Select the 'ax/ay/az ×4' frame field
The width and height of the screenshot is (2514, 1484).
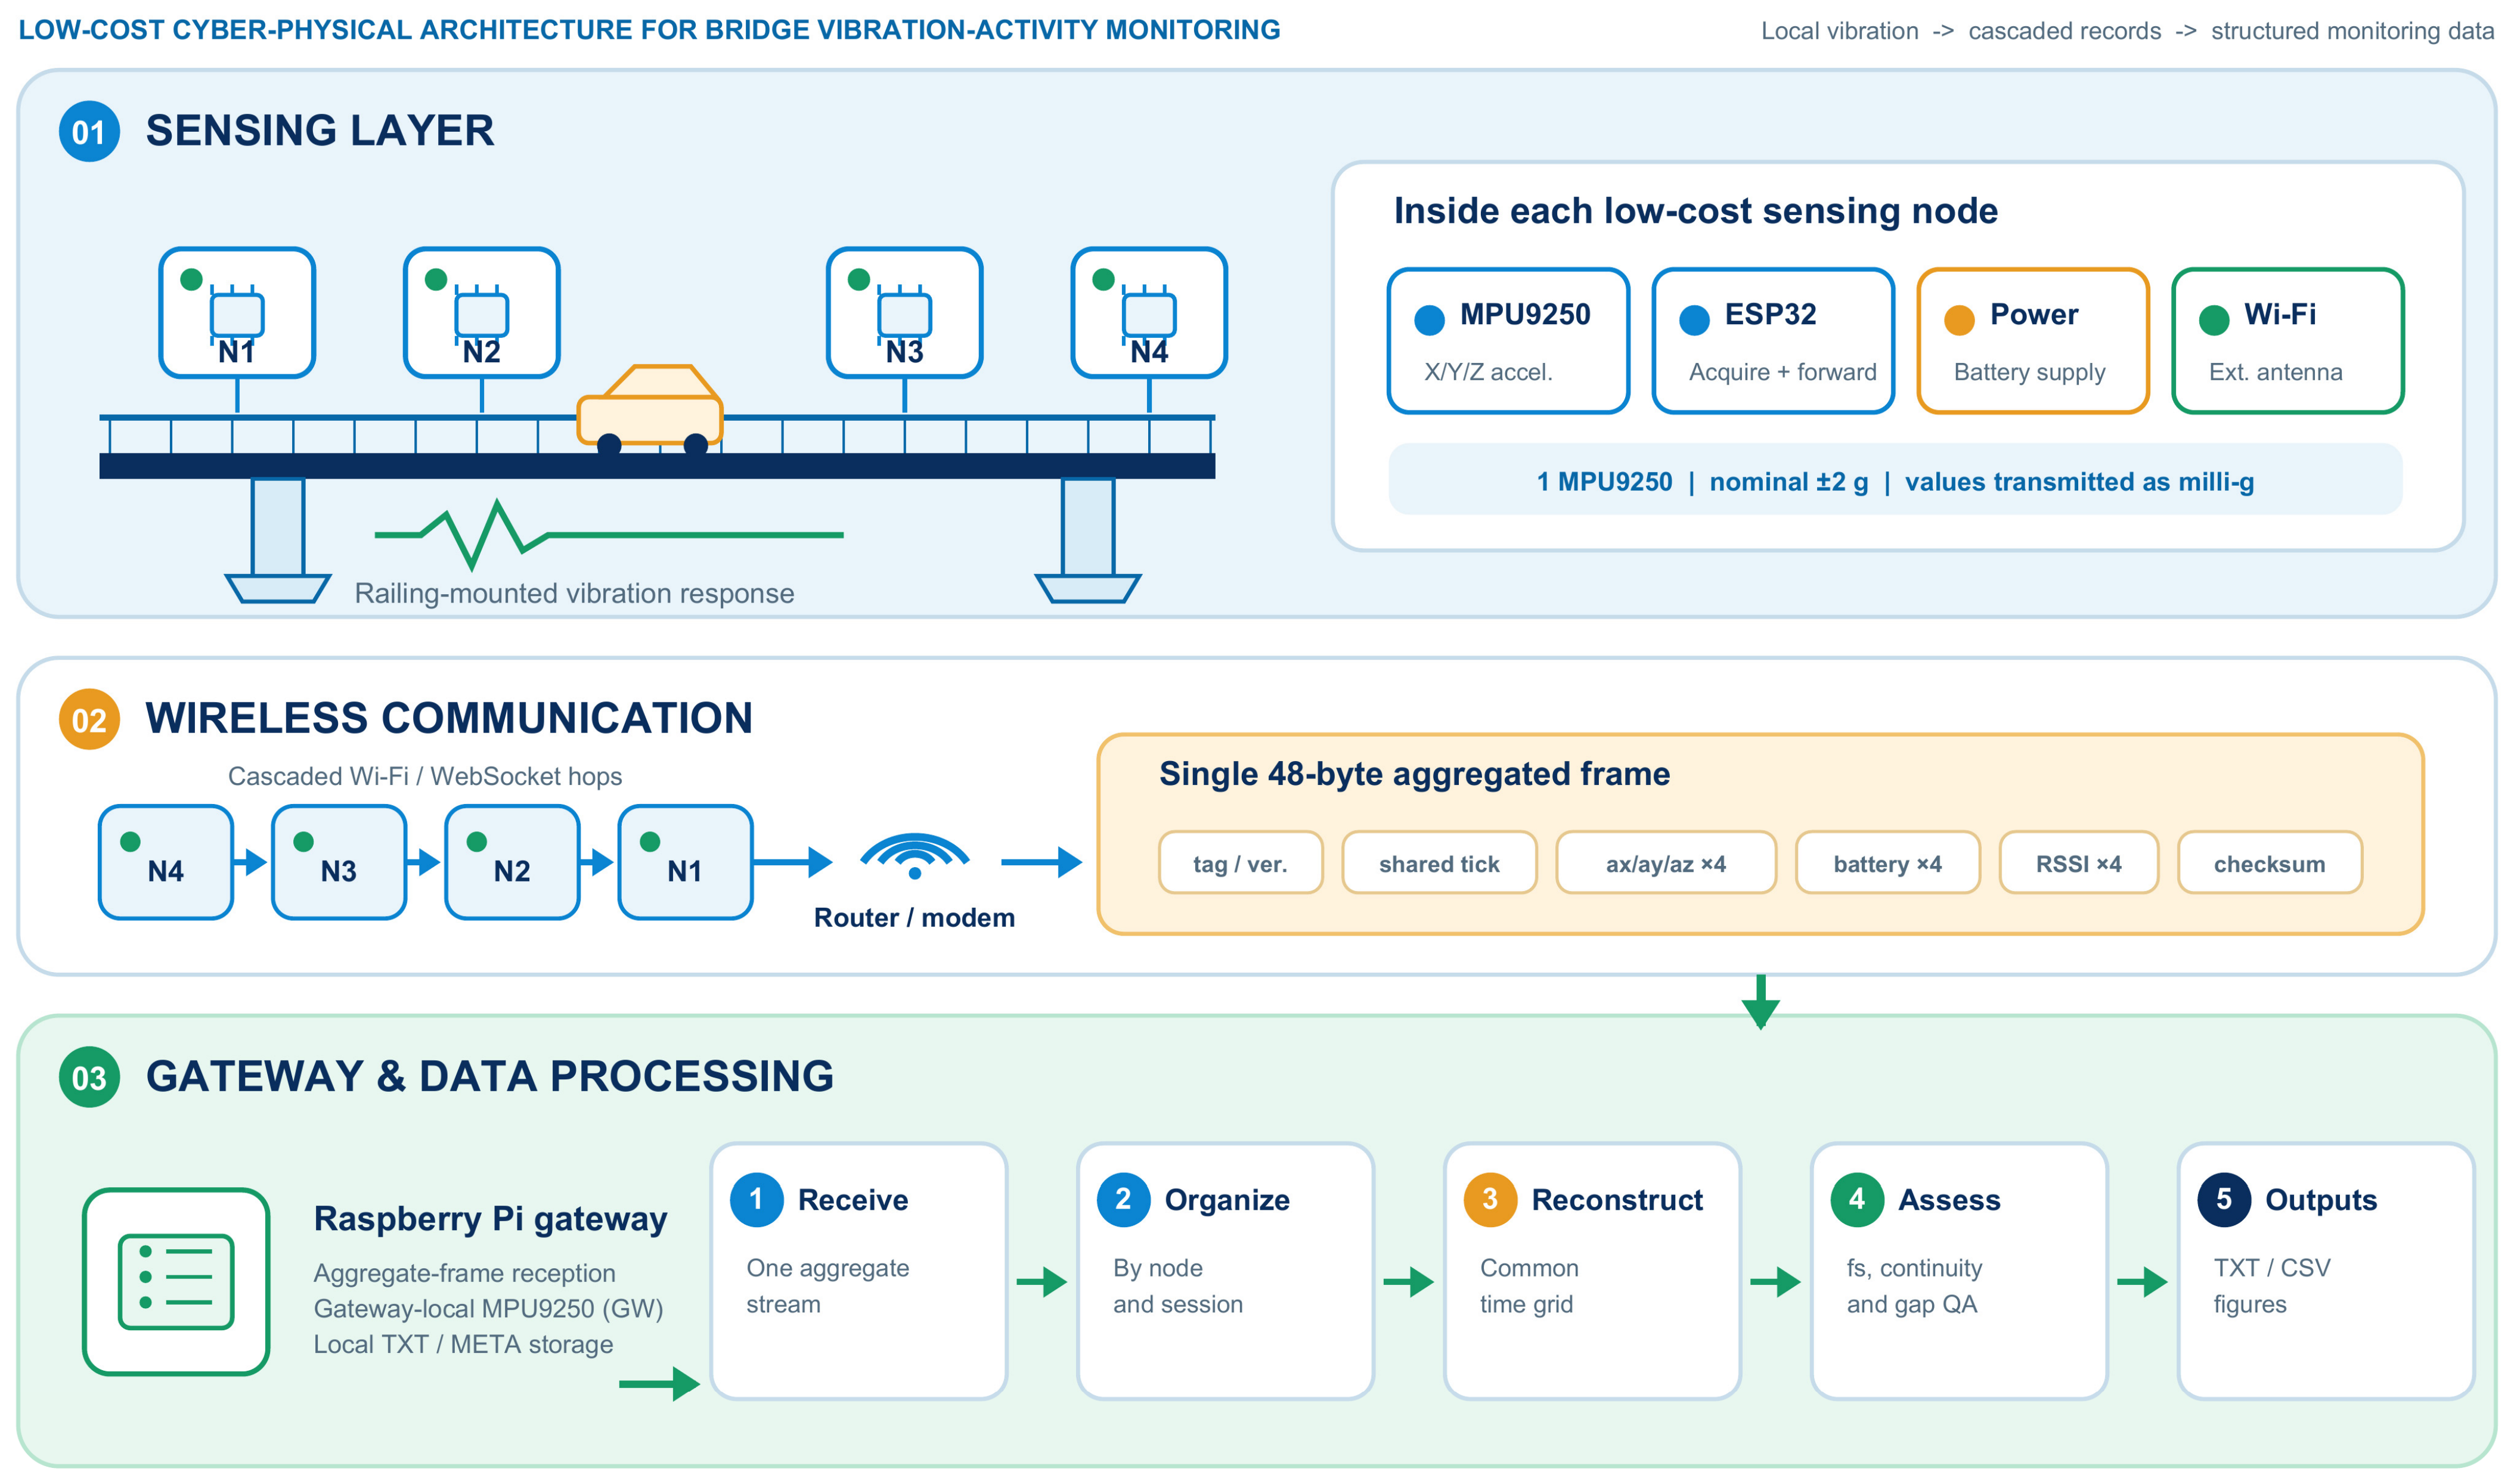click(x=1666, y=863)
